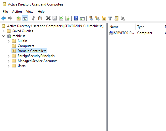Click the Computer type cell

[145, 33]
